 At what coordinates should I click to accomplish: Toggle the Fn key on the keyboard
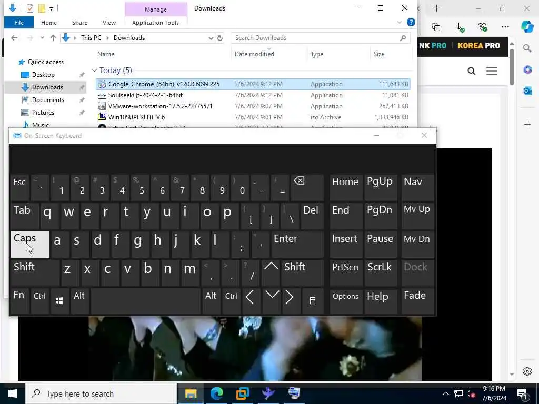[x=19, y=301]
